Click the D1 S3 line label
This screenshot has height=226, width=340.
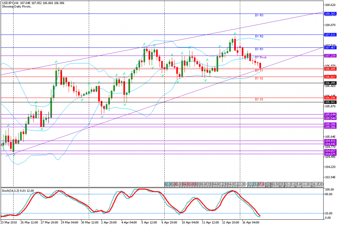[x=259, y=99]
